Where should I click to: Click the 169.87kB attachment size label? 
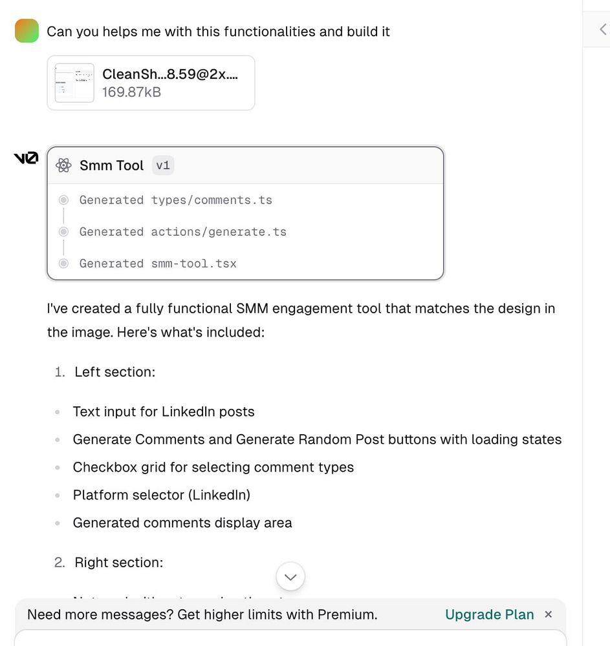pyautogui.click(x=132, y=92)
